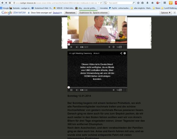Click the Google übersetzer logo

click(14, 13)
